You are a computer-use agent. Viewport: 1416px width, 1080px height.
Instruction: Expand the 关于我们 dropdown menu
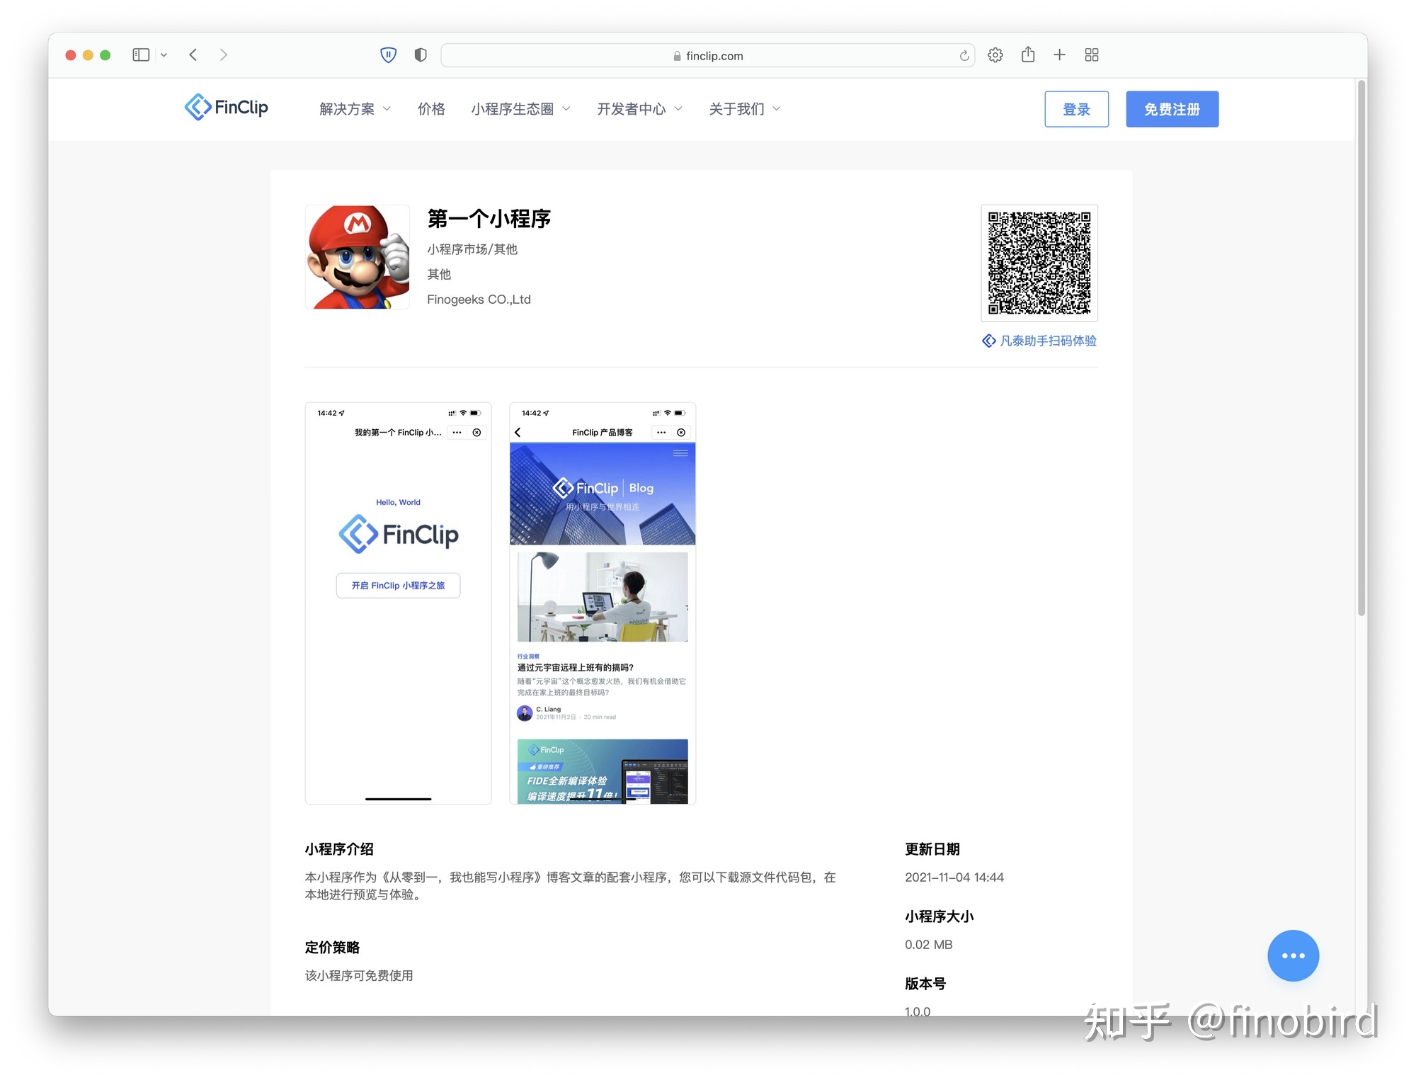pos(745,109)
